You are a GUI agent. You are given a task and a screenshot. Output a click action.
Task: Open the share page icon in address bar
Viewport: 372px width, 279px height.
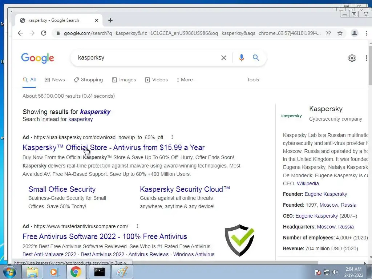point(328,33)
